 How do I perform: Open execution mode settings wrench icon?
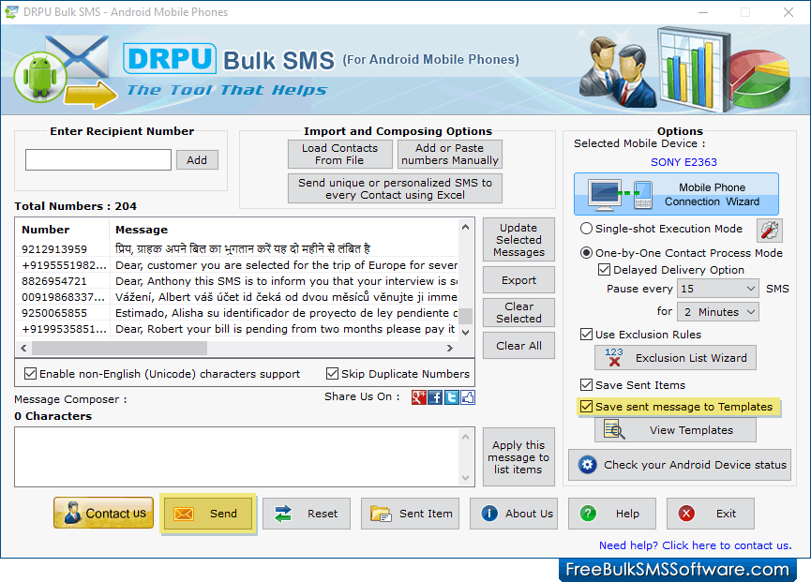tap(770, 230)
